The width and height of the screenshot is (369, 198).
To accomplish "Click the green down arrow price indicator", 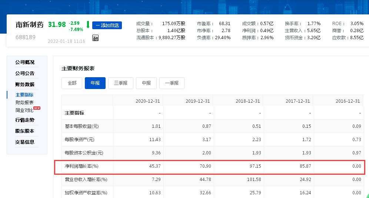I will (x=88, y=25).
